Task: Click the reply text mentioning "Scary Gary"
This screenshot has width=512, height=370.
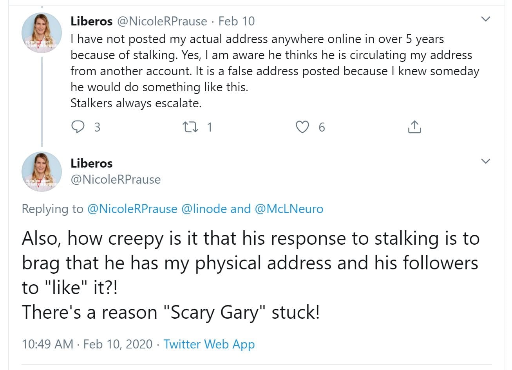Action: (171, 312)
